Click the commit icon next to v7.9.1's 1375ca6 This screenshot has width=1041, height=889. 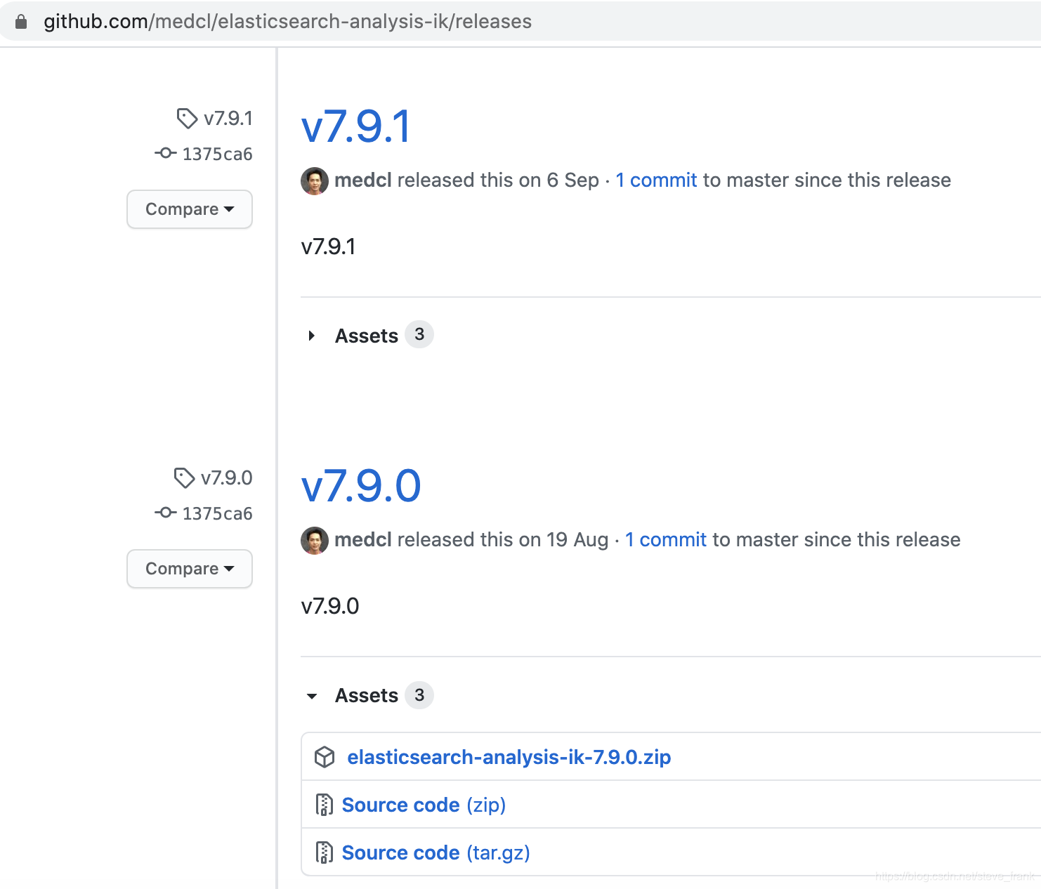coord(165,153)
